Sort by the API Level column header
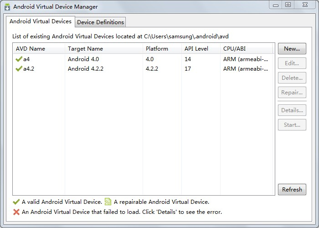 coord(201,49)
